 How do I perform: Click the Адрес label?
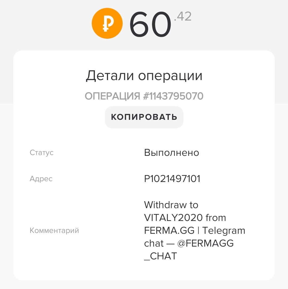(x=41, y=179)
